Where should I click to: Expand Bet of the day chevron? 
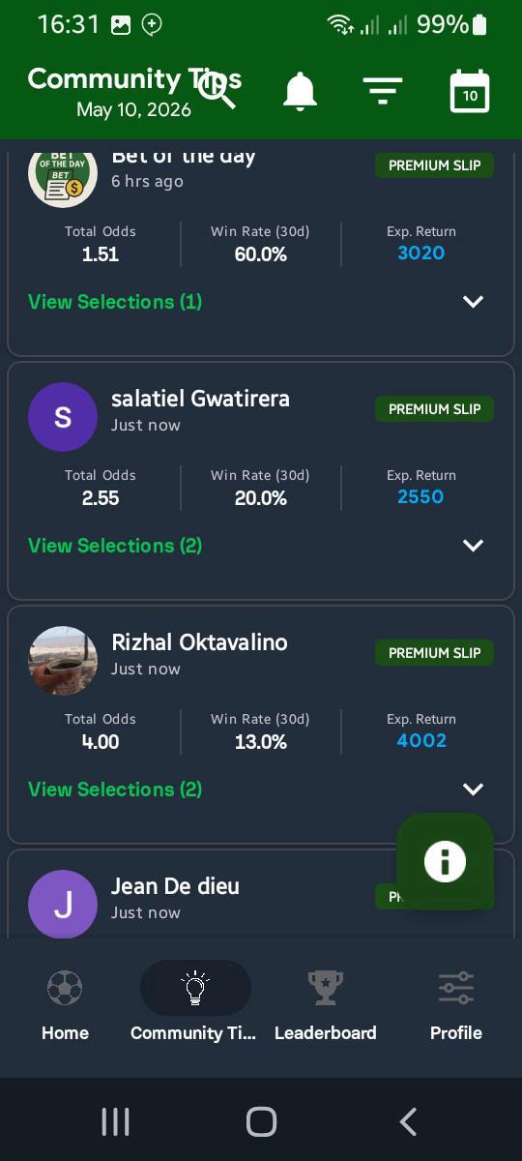(x=473, y=302)
